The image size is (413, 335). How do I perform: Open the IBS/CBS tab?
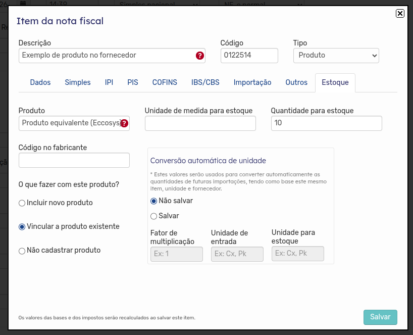pos(205,82)
